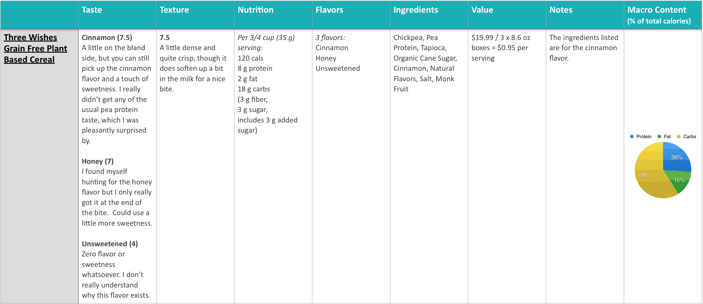Click the Unsweetened (4) taste heading
The width and height of the screenshot is (703, 304).
pyautogui.click(x=110, y=244)
